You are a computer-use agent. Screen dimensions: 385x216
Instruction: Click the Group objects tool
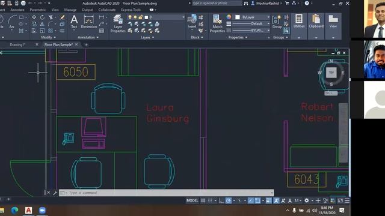[277, 22]
